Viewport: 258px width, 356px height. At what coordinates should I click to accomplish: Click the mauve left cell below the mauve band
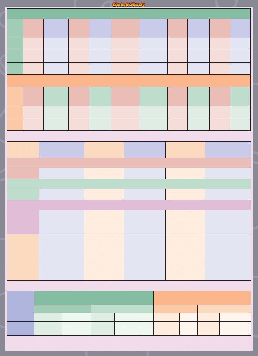pyautogui.click(x=23, y=222)
